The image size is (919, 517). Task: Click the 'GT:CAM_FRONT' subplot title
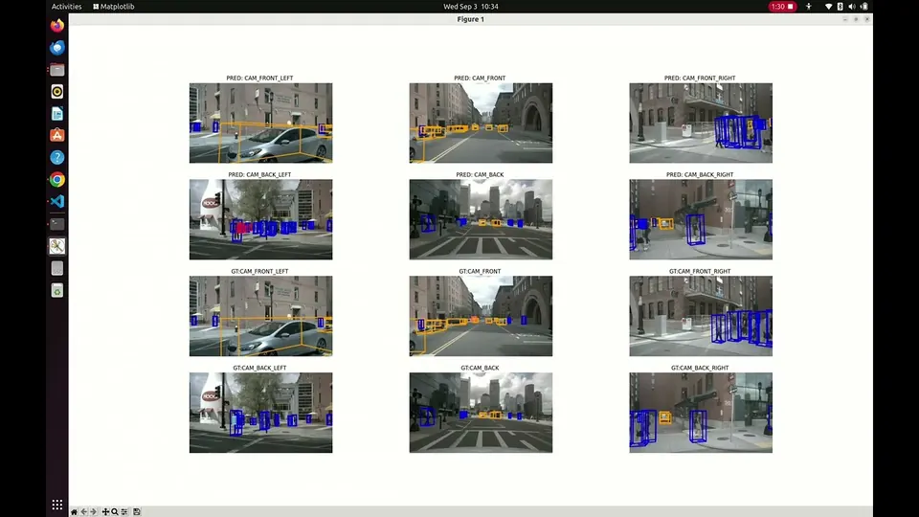click(x=480, y=271)
